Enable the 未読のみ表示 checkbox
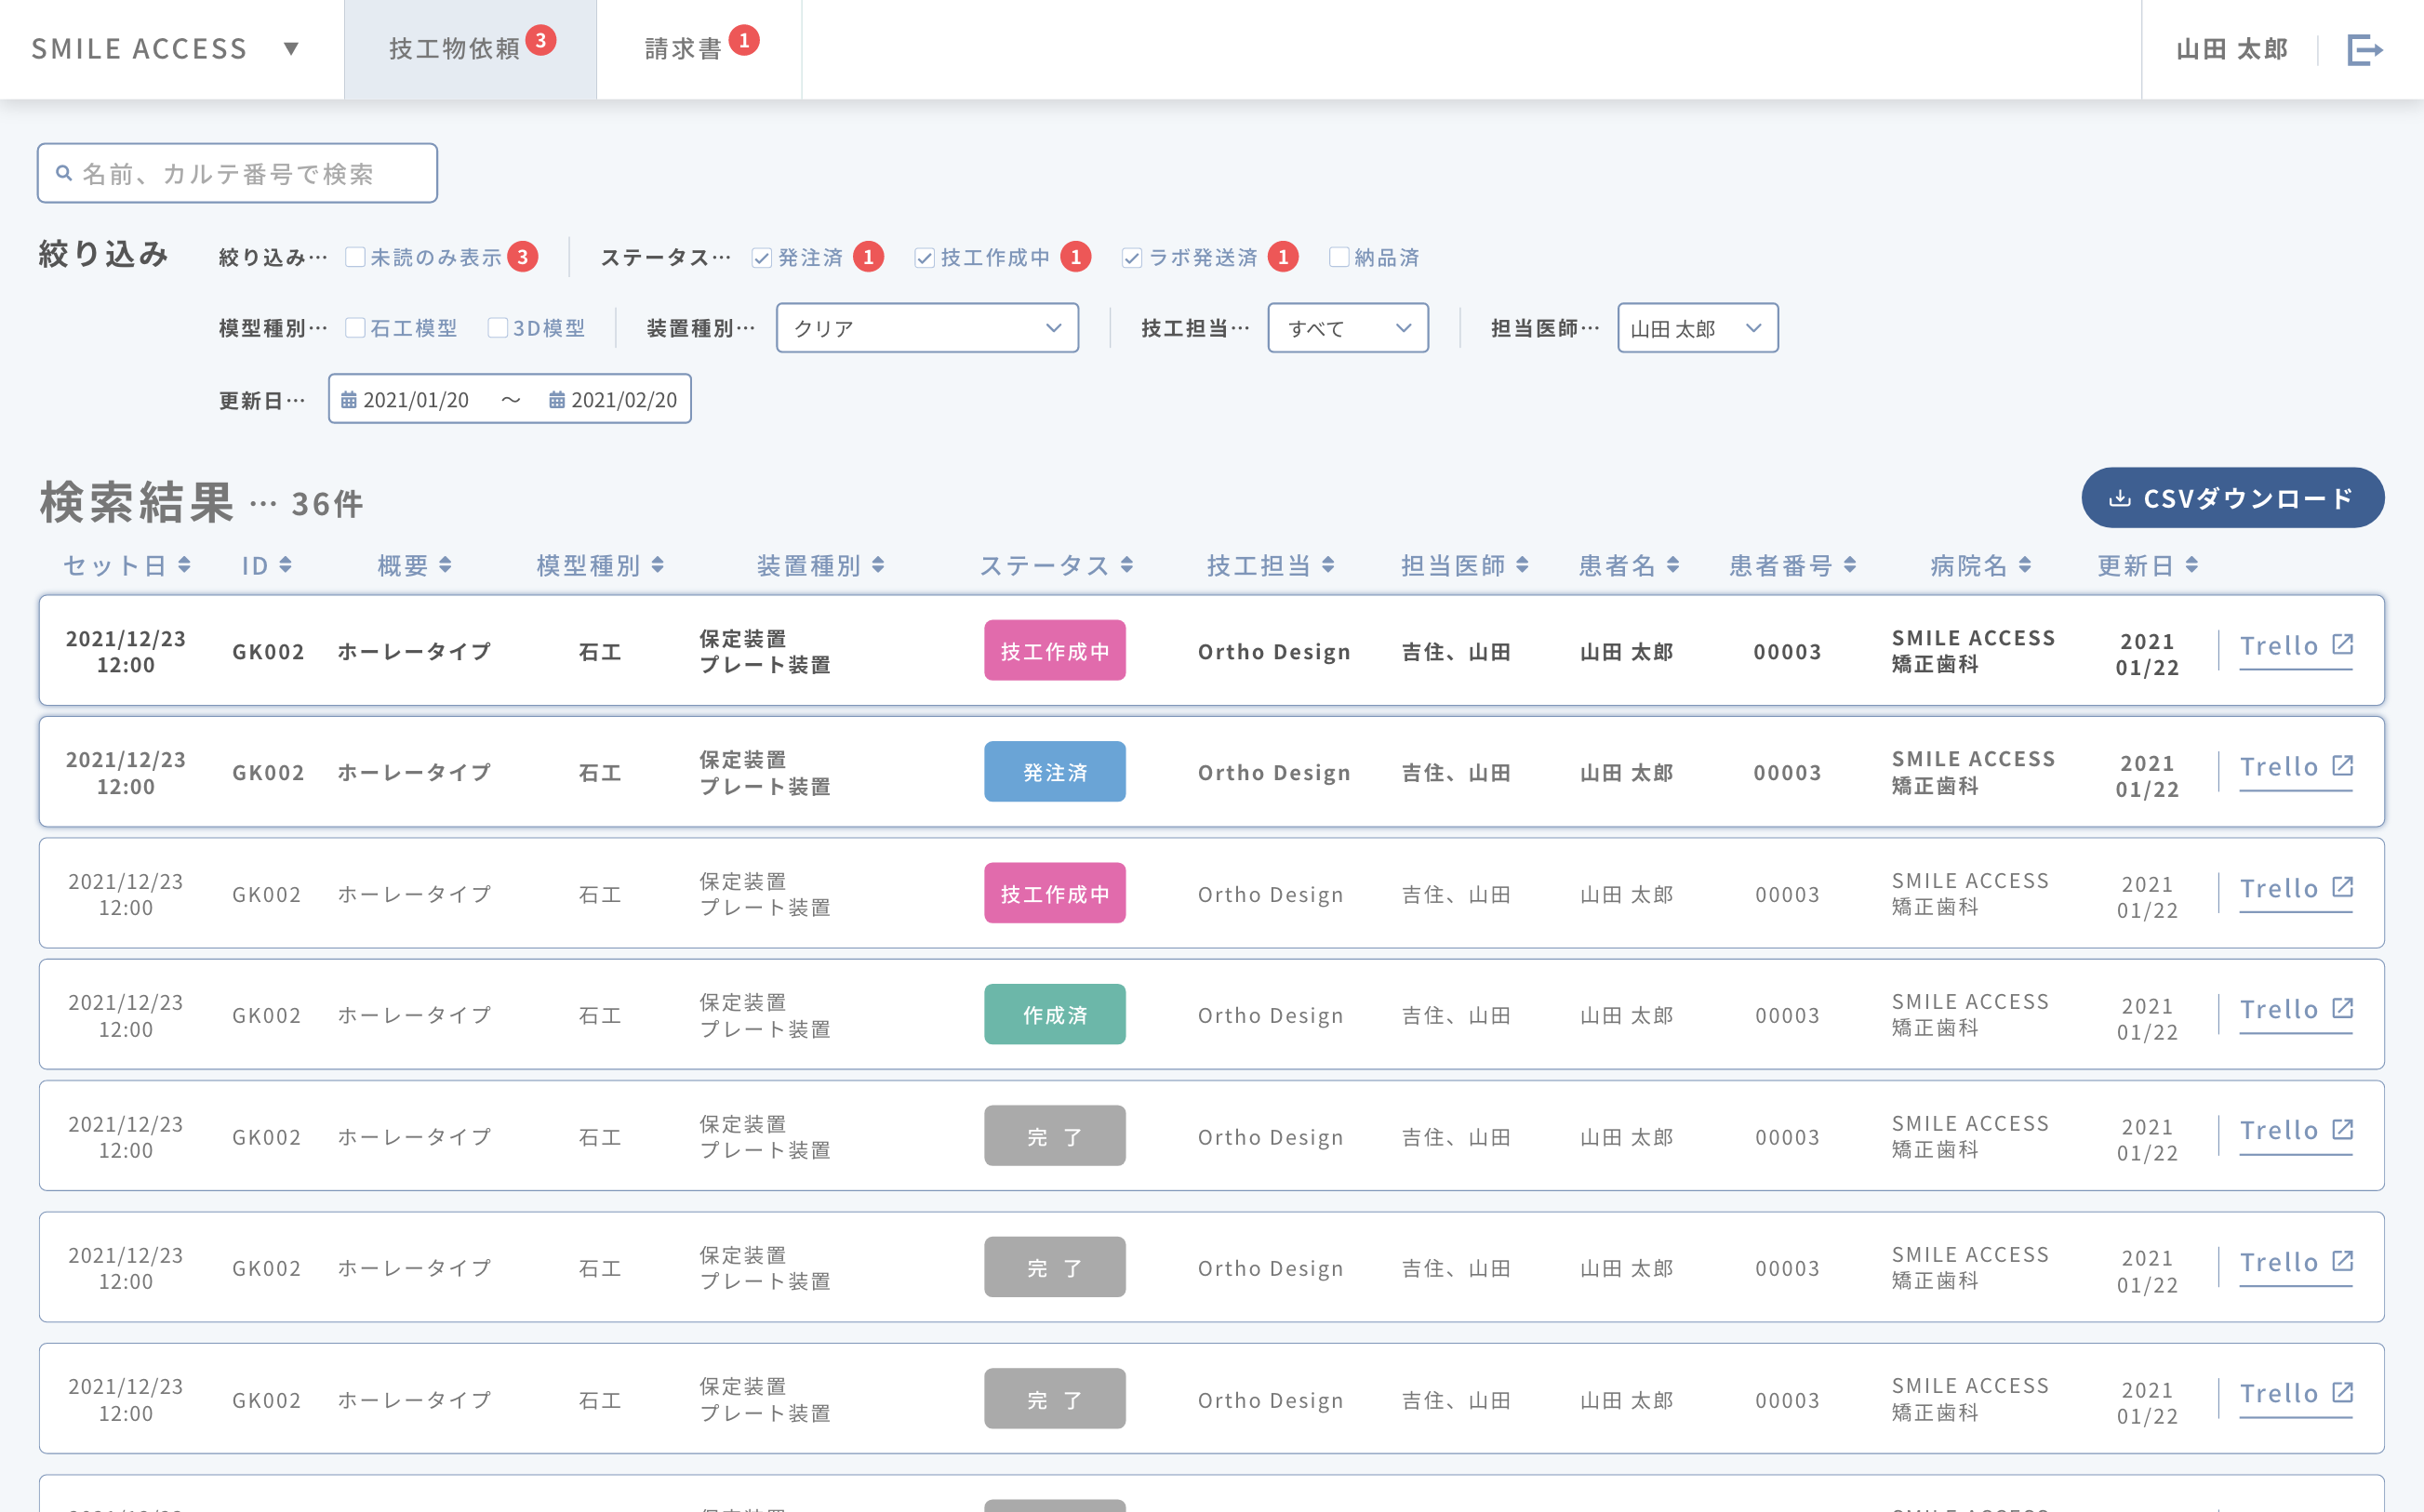 [x=355, y=257]
